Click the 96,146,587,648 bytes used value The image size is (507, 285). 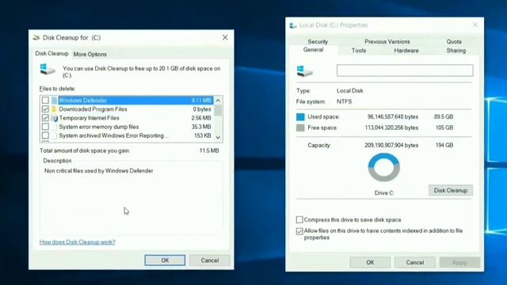point(393,116)
